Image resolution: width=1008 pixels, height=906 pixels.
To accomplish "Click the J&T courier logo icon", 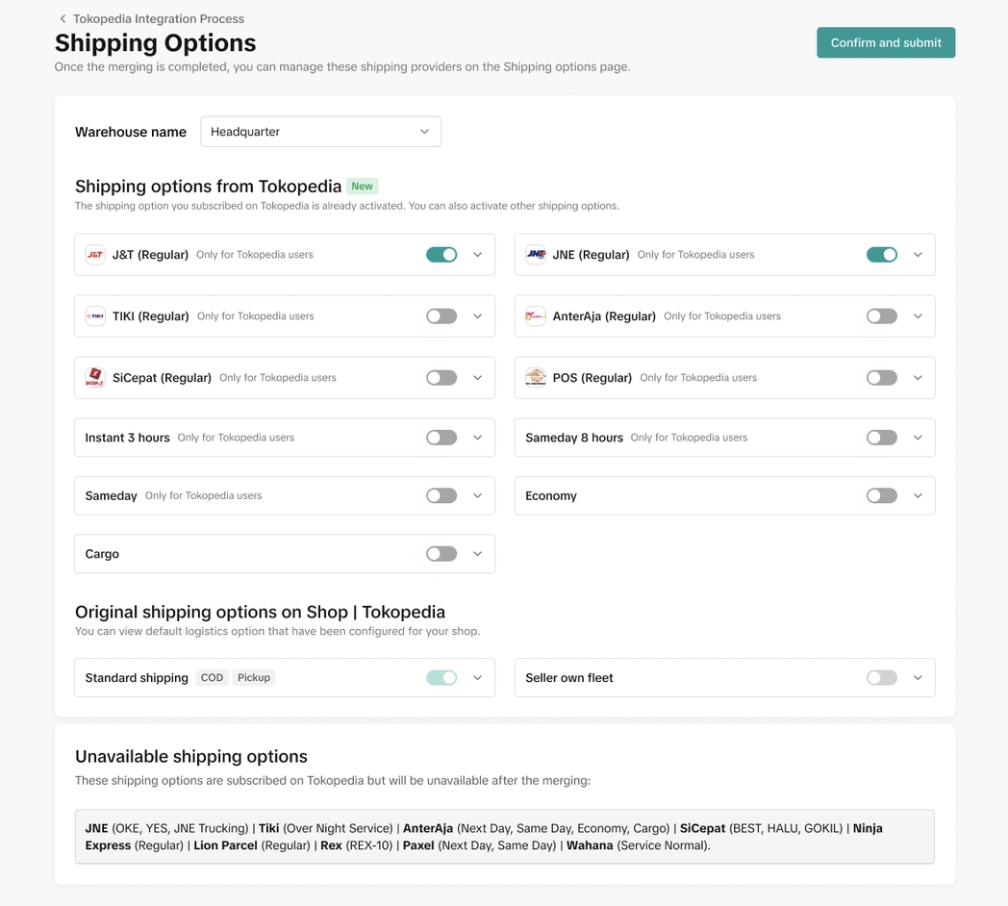I will (x=95, y=255).
